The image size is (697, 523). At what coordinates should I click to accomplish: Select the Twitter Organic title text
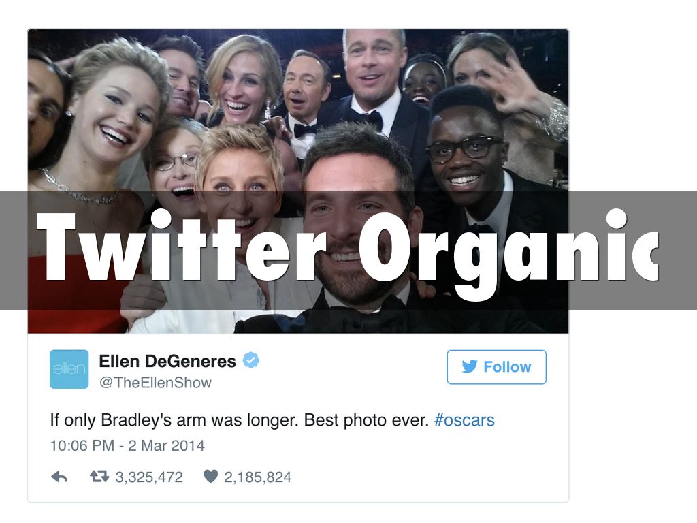pos(347,247)
